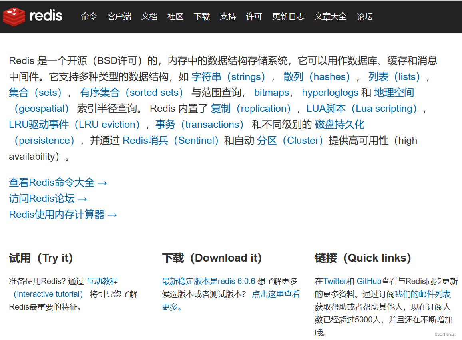Go to the 文档 navigation item
The height and width of the screenshot is (340, 462).
[149, 16]
